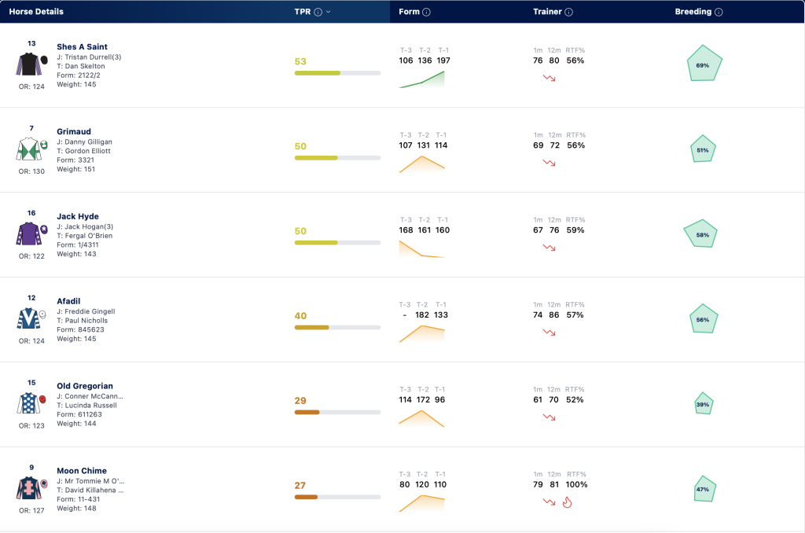Image resolution: width=805 pixels, height=533 pixels.
Task: Open the Afadil horse name link
Action: coord(68,301)
